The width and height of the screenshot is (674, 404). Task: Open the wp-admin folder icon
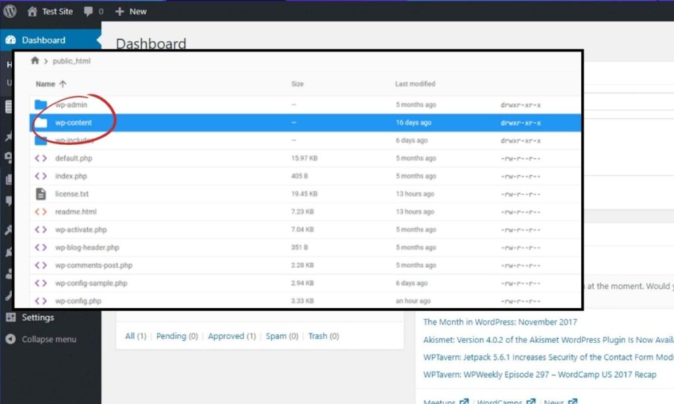point(39,105)
